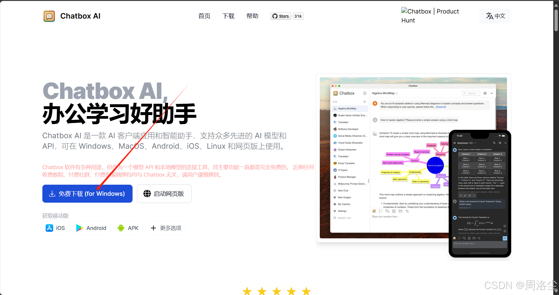Get the iOS mobile version

click(x=56, y=228)
